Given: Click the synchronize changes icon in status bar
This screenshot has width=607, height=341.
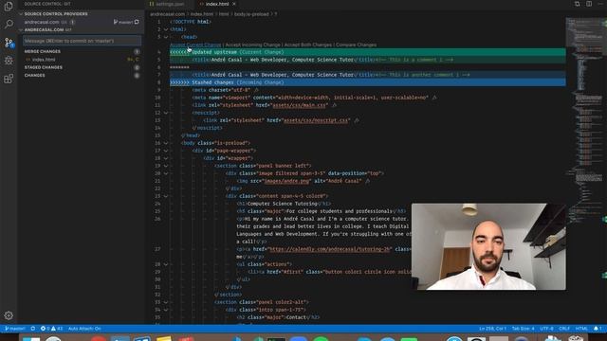Looking at the screenshot, I should tap(33, 329).
